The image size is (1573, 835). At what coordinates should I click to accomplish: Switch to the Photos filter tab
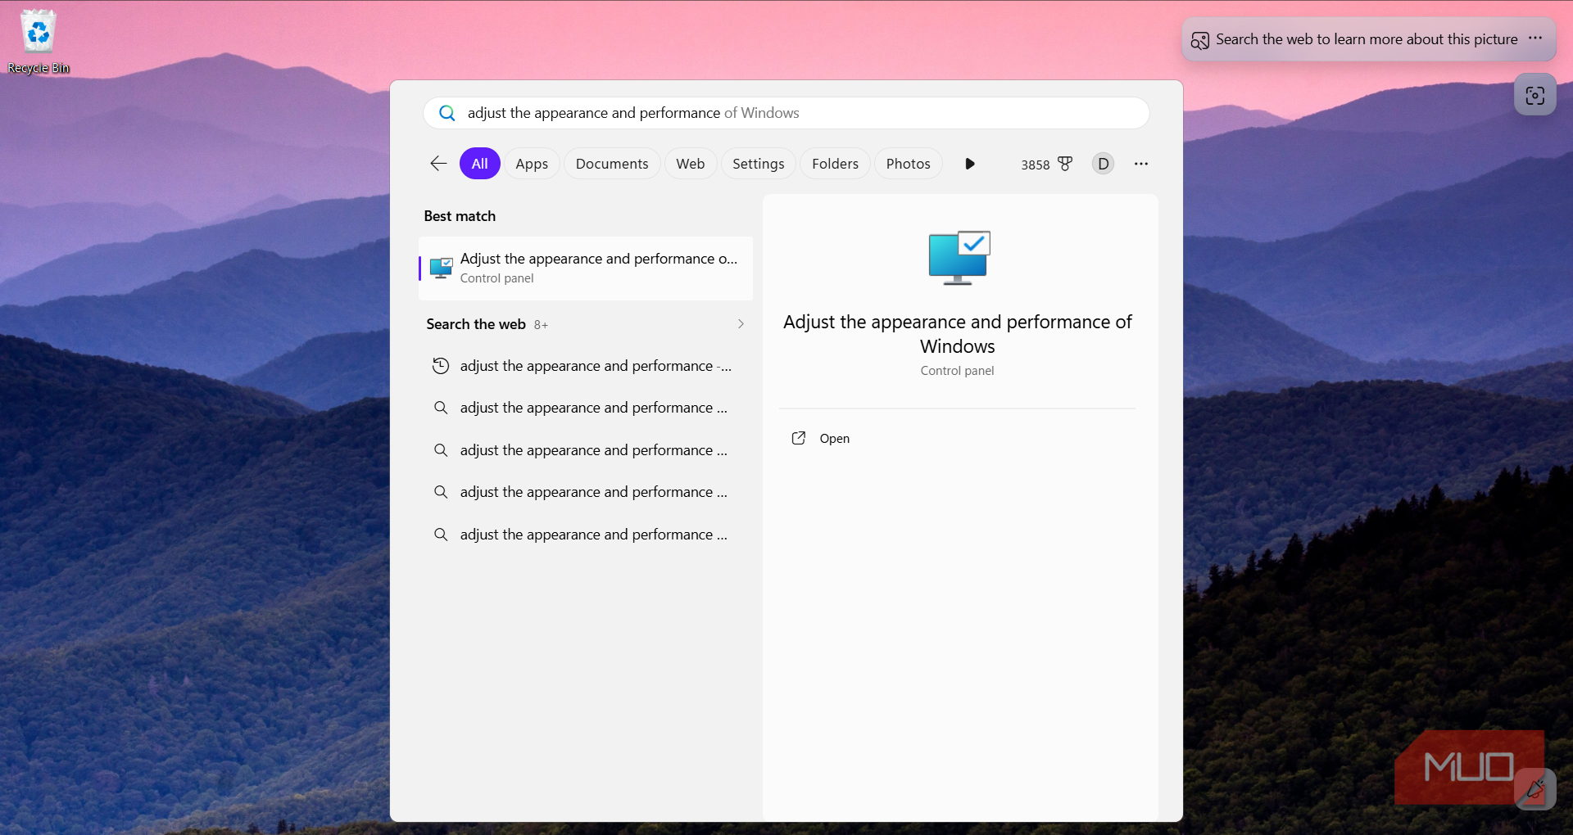coord(908,164)
